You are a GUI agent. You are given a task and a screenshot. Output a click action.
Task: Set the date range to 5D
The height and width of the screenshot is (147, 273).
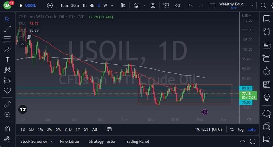31,129
